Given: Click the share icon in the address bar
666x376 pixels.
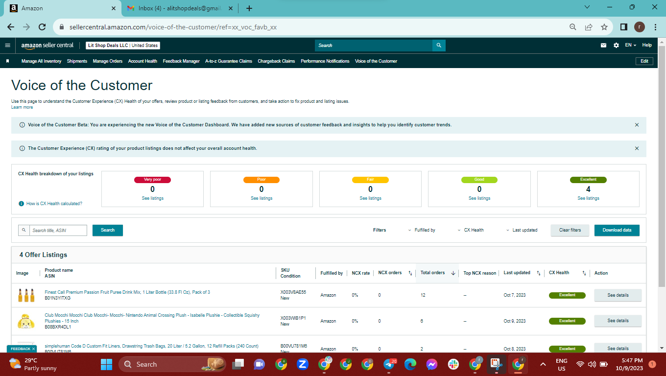Looking at the screenshot, I should click(x=589, y=27).
